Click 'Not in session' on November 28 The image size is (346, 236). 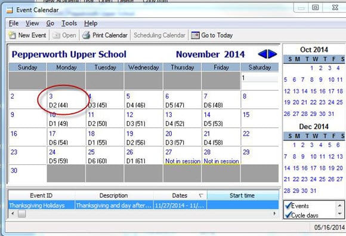tap(221, 161)
